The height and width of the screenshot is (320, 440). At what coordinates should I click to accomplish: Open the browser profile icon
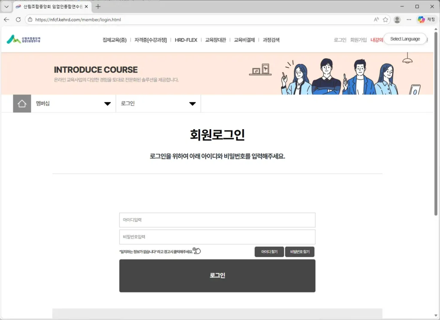point(396,19)
